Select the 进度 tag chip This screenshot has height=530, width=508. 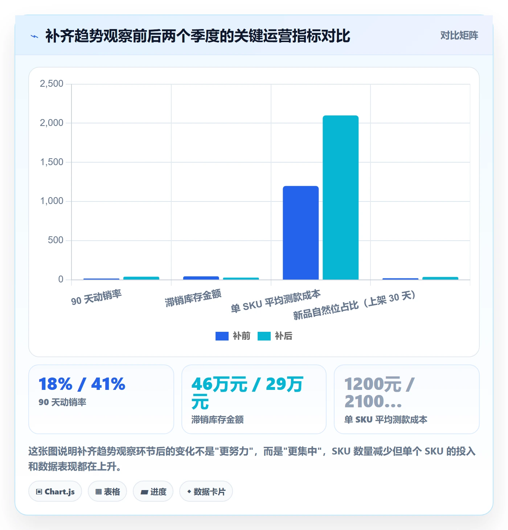[x=153, y=492]
